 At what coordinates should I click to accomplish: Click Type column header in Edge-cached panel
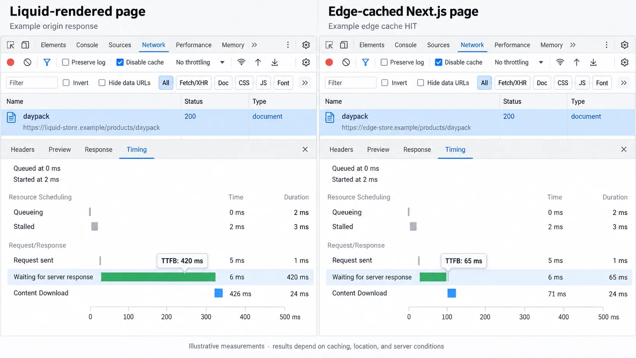coord(578,101)
